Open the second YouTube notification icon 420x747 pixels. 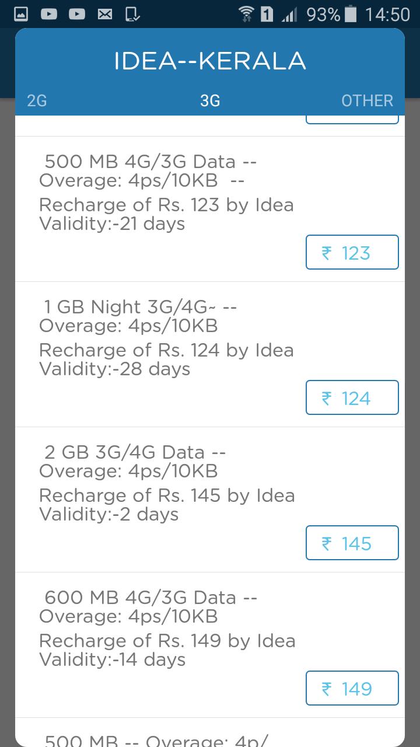pos(77,14)
